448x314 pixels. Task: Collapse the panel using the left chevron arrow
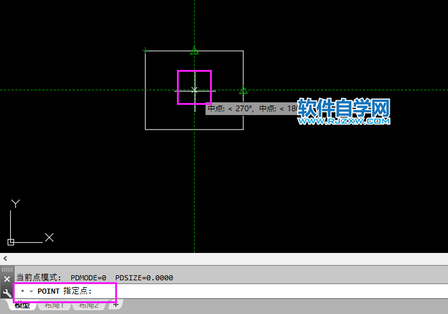[5, 259]
